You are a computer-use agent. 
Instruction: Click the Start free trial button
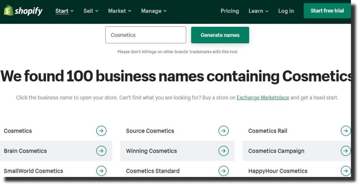(x=327, y=11)
